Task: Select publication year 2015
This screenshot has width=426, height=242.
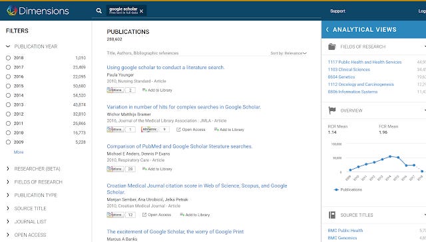Action: tap(8, 86)
